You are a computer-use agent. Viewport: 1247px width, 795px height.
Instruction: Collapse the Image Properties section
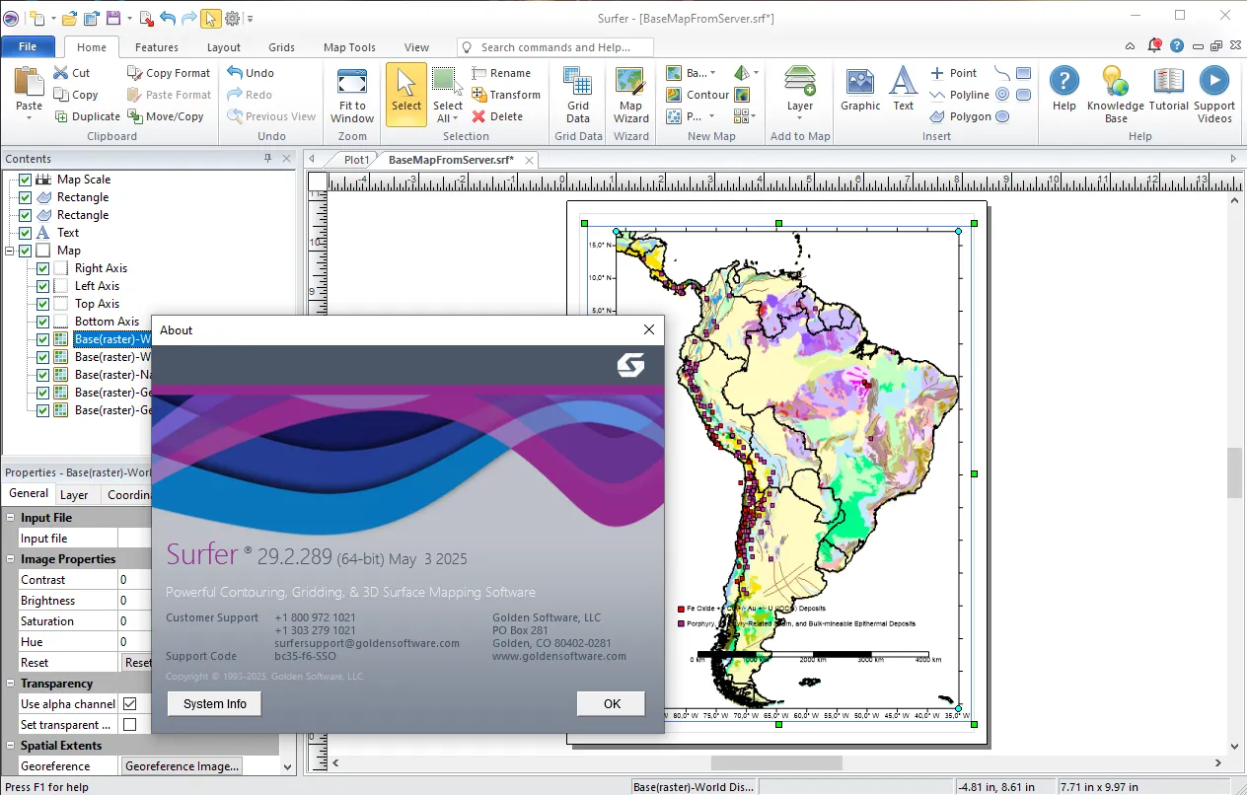click(10, 559)
